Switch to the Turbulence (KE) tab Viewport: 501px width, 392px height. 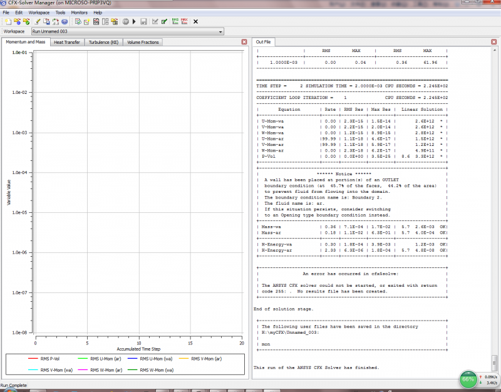[103, 43]
